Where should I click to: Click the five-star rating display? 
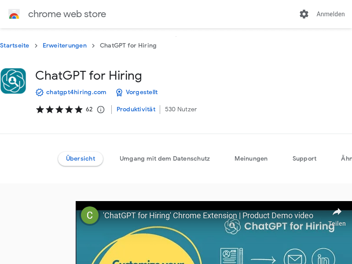(x=59, y=110)
